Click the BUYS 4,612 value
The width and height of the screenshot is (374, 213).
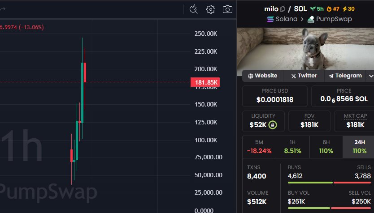point(295,176)
